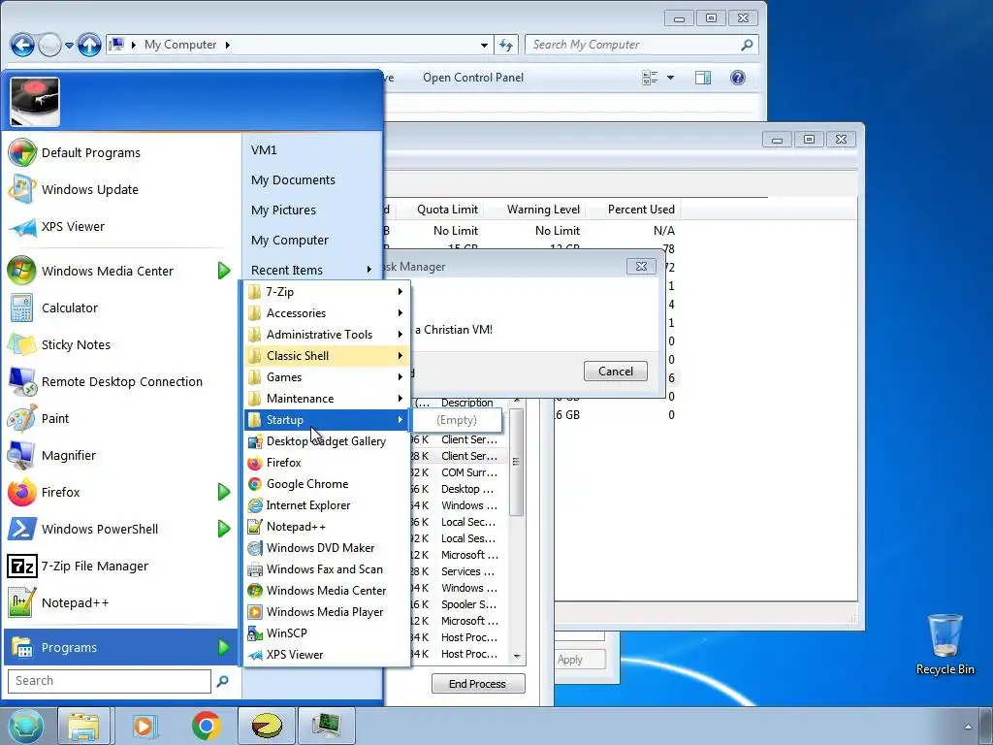Click process list scrollbar down arrow
This screenshot has width=993, height=745.
pyautogui.click(x=517, y=657)
